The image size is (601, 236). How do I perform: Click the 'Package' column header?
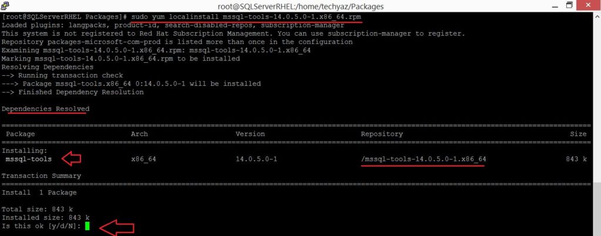(21, 134)
